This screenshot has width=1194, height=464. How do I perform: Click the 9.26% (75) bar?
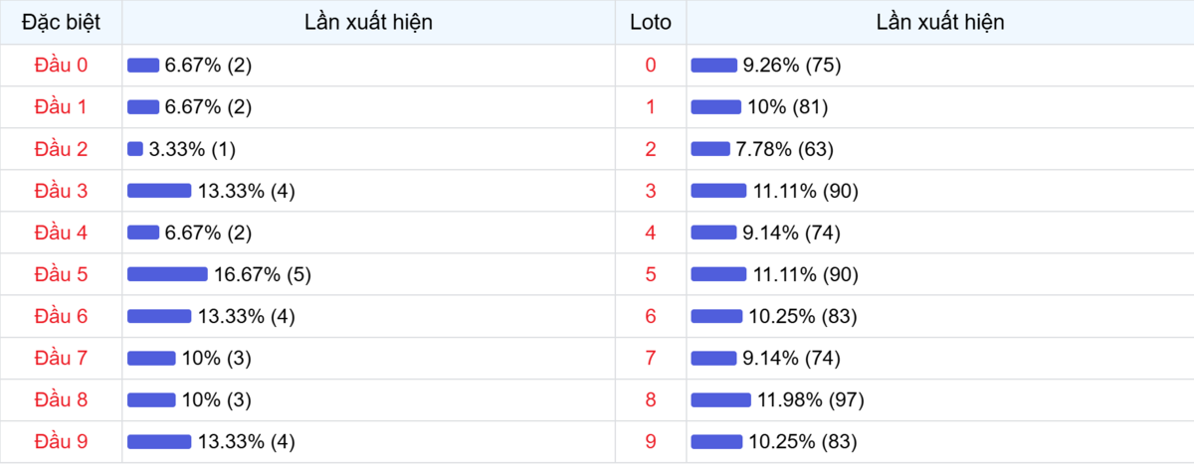713,65
